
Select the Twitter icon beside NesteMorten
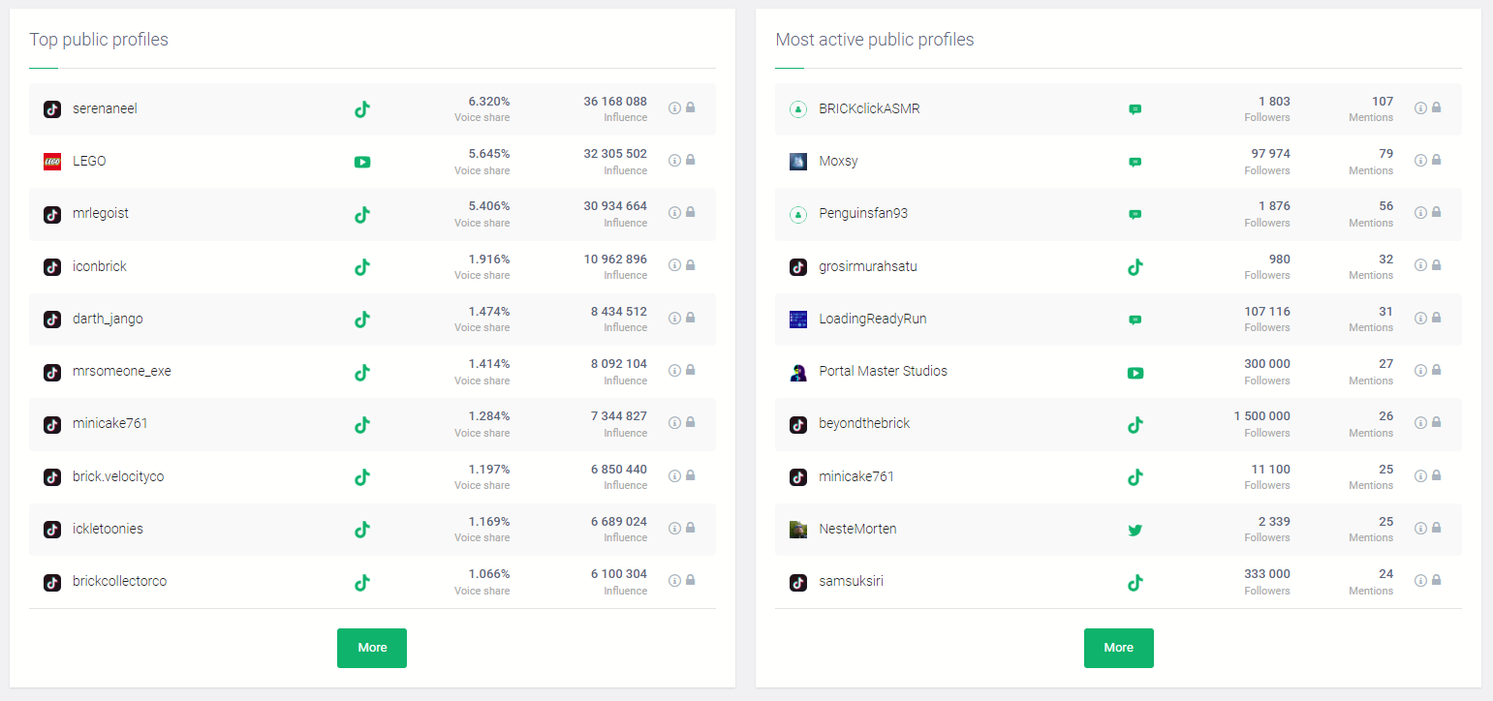tap(1135, 531)
